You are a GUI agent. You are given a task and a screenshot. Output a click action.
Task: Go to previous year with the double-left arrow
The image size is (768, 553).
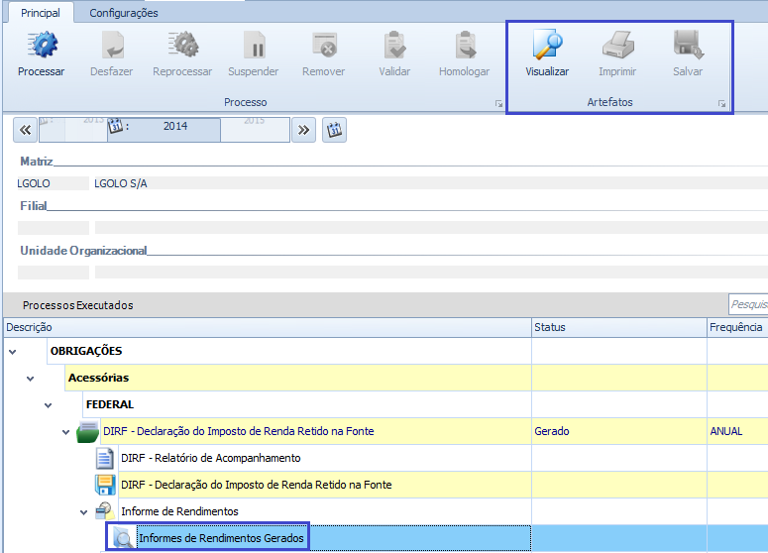(x=27, y=130)
